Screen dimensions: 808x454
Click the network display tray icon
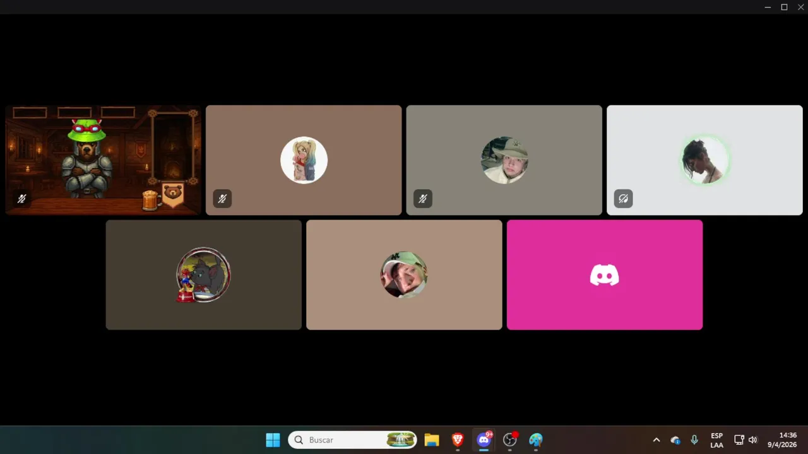(739, 440)
